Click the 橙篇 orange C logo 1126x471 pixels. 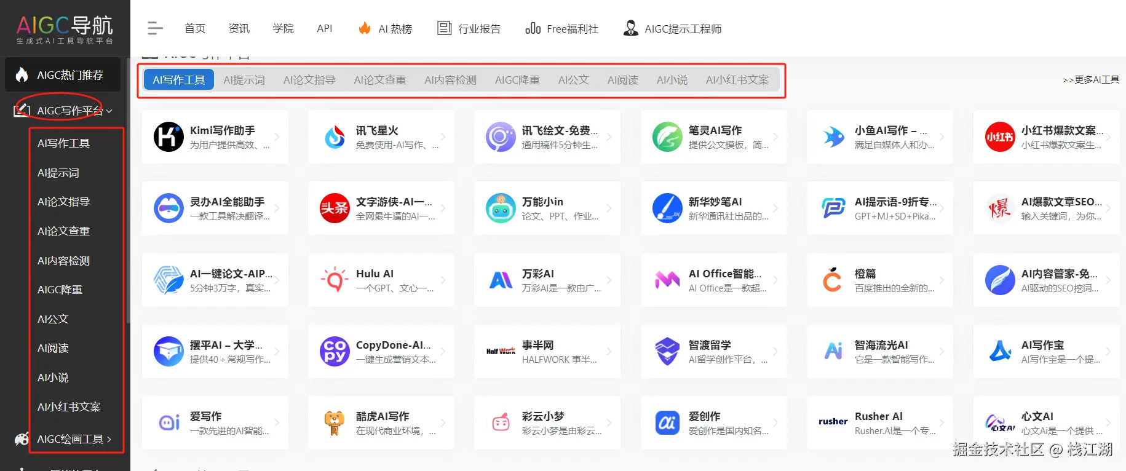pyautogui.click(x=833, y=280)
